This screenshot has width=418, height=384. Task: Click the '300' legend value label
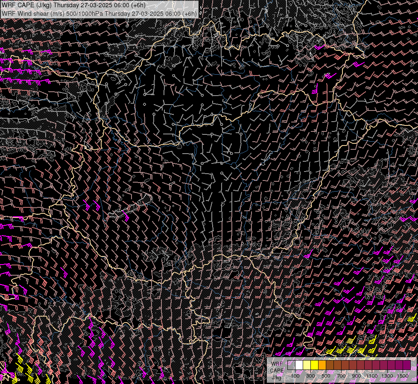pos(310,376)
